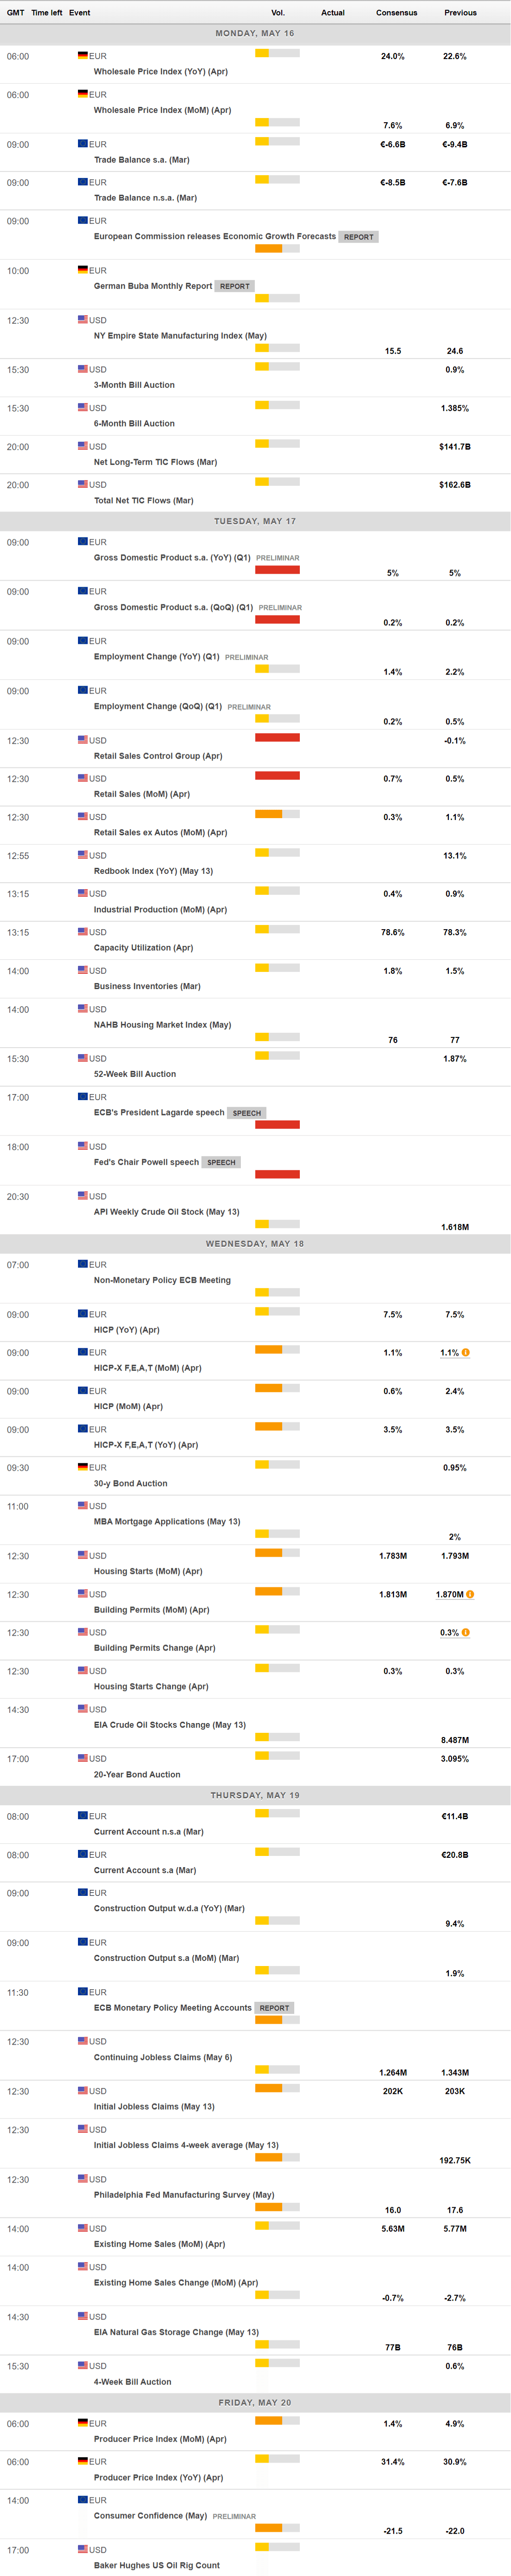Click German flag on 30-y Bond Auction row

point(83,1467)
